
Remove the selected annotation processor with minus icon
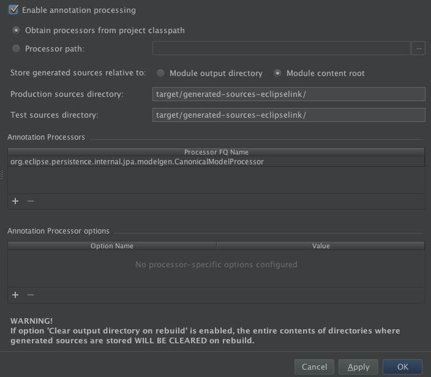click(31, 201)
